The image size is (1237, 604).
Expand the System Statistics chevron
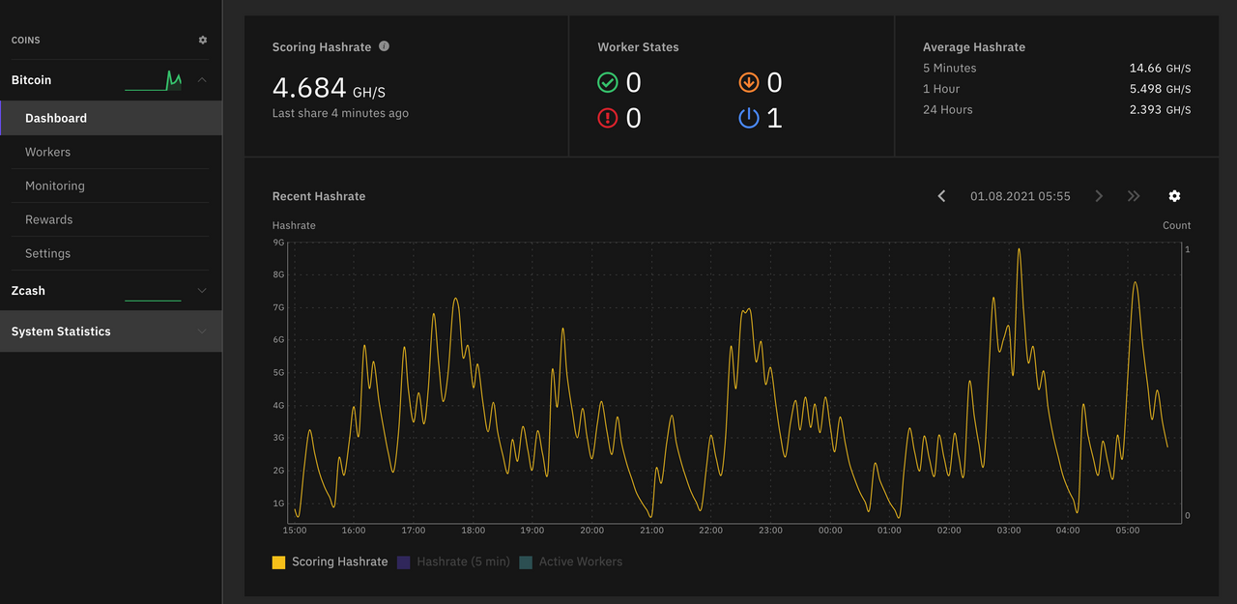point(202,331)
